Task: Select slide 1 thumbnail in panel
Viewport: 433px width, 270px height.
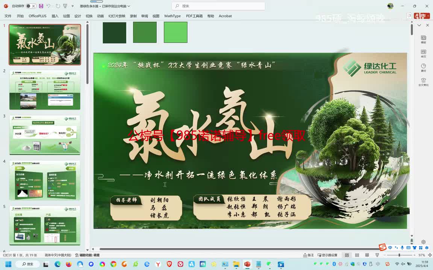Action: point(45,45)
